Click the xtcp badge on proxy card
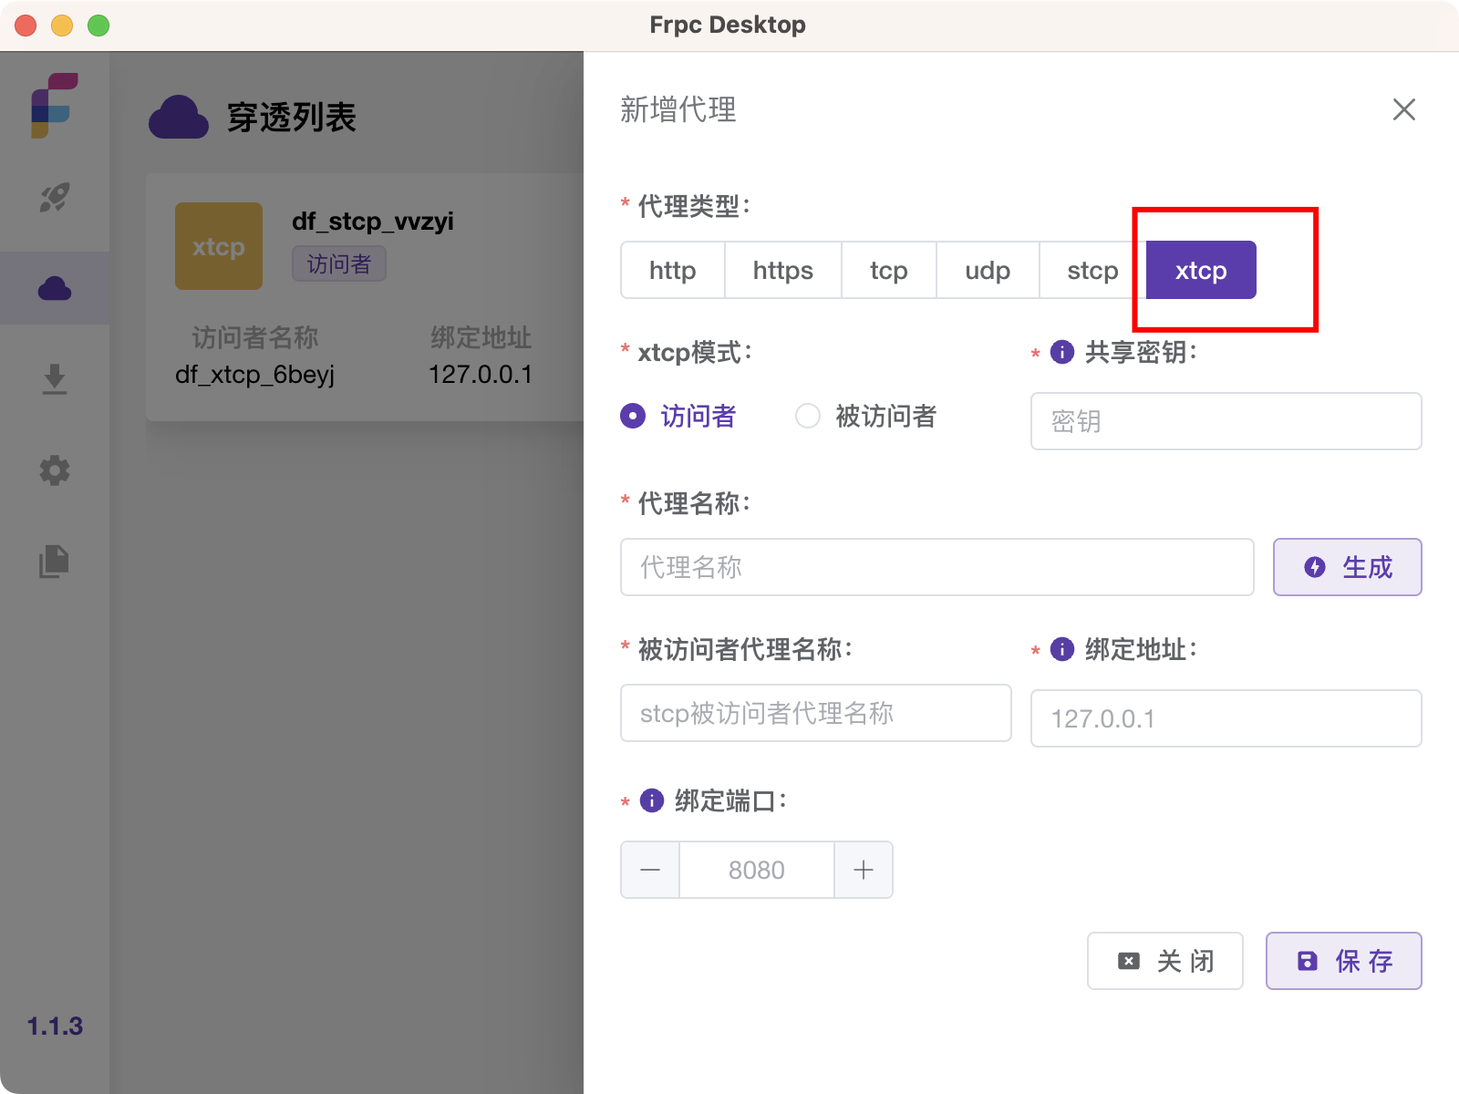Image resolution: width=1459 pixels, height=1094 pixels. 219,246
